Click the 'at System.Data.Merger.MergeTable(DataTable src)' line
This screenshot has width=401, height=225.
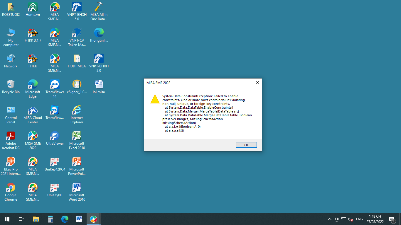(x=202, y=111)
